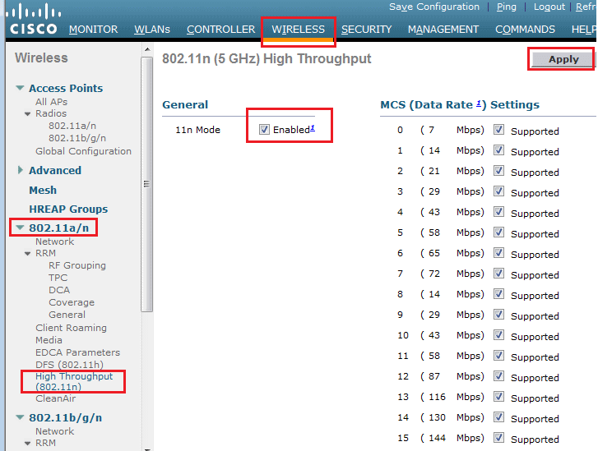Toggle MCS 0 (7 Mbps) Supported checkbox
Image resolution: width=598 pixels, height=451 pixels.
tap(498, 130)
